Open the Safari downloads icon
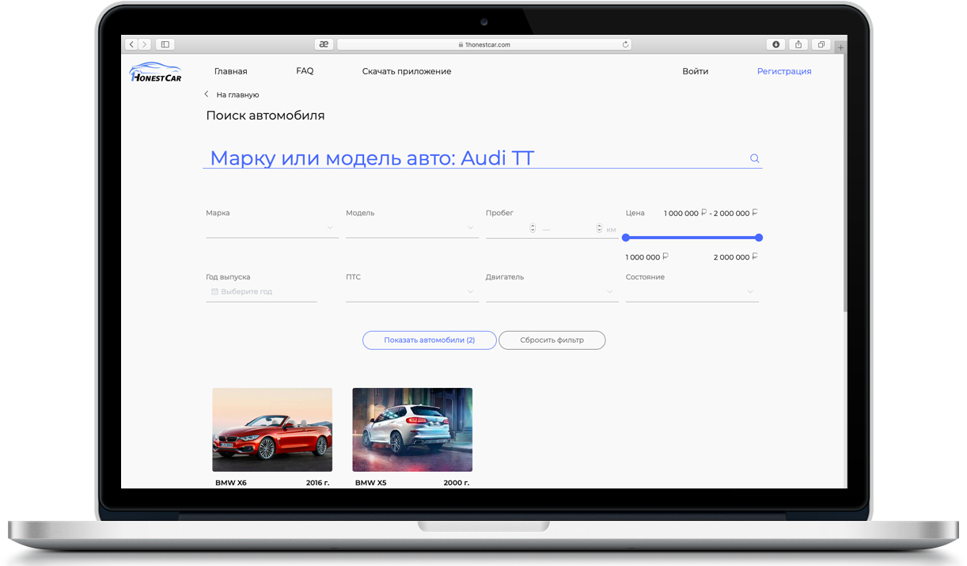The image size is (967, 566). click(775, 44)
